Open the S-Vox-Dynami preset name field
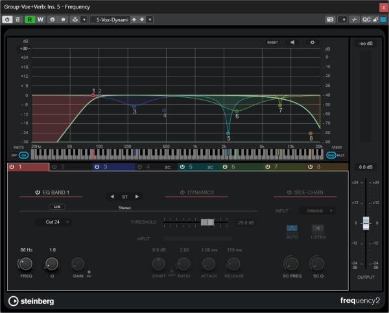Screen dimensions: 389x313 110,19
